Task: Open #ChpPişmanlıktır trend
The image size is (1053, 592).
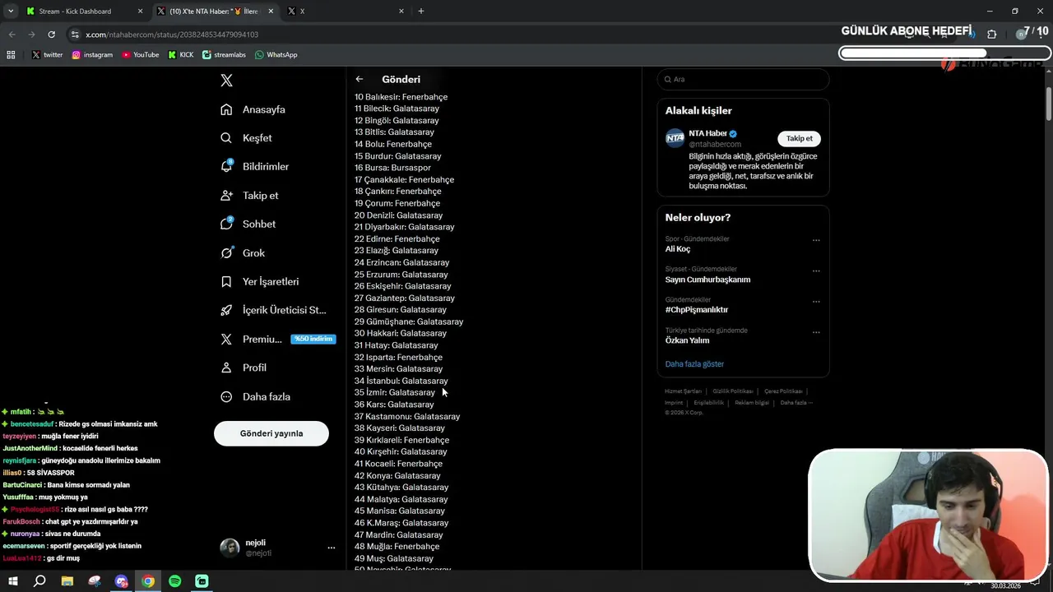Action: [697, 310]
